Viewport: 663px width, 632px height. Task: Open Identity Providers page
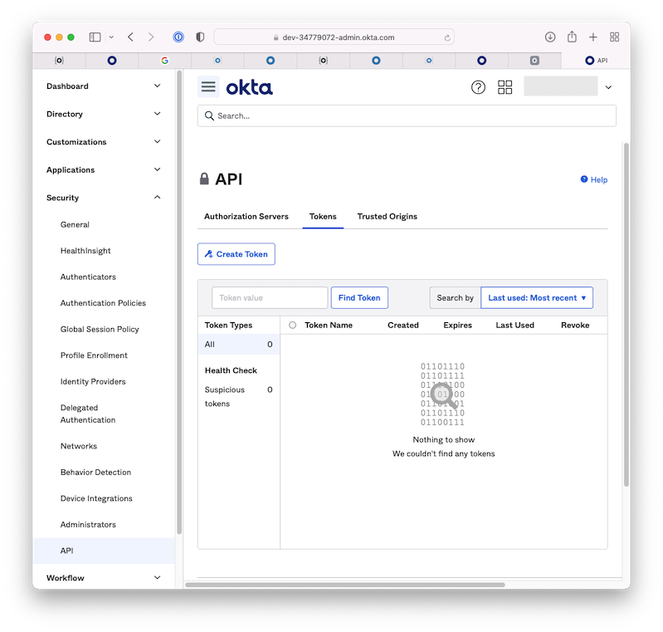point(93,382)
